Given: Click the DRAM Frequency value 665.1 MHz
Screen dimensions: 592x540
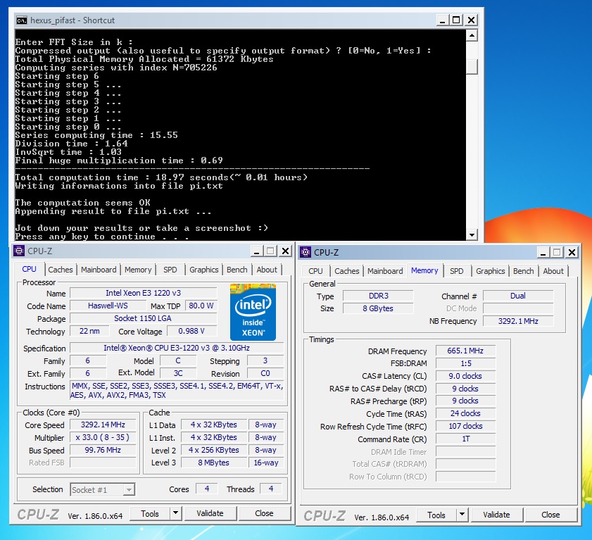Looking at the screenshot, I should [465, 351].
